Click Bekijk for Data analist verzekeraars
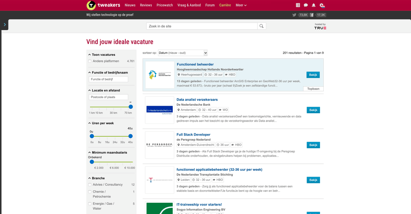Screen dimensions: 411x214 pyautogui.click(x=313, y=110)
